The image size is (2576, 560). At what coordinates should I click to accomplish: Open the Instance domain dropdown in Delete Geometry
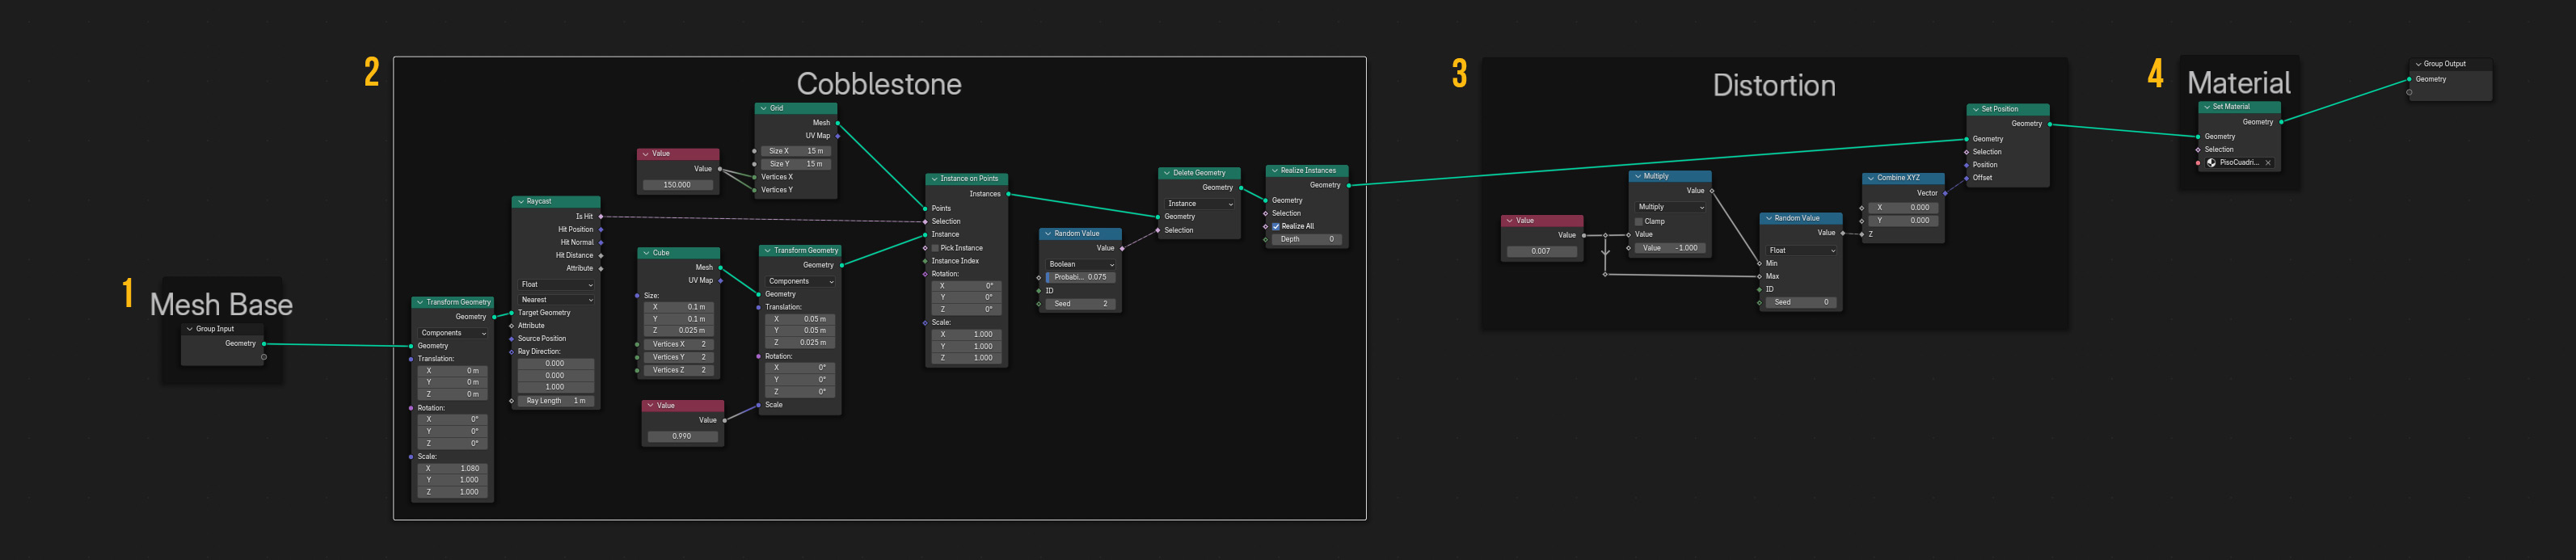[1199, 204]
